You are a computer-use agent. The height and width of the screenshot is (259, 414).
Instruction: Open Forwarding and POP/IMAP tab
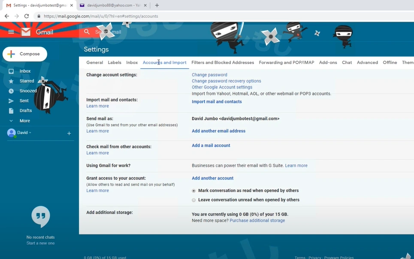point(287,63)
